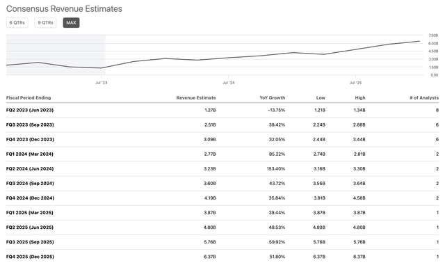Click the FQ3 2023 (Sep 2023) row label

click(x=30, y=125)
